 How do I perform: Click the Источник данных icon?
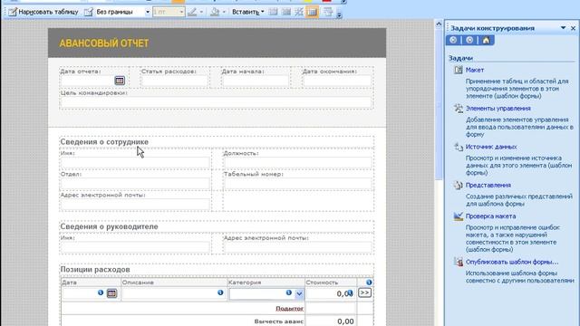(459, 147)
